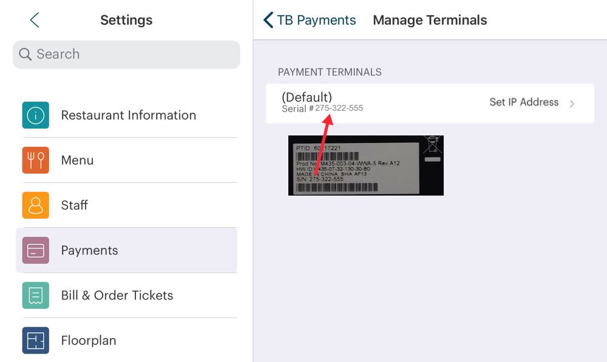Click the back arrow above the sidebar
607x362 pixels.
coord(34,19)
